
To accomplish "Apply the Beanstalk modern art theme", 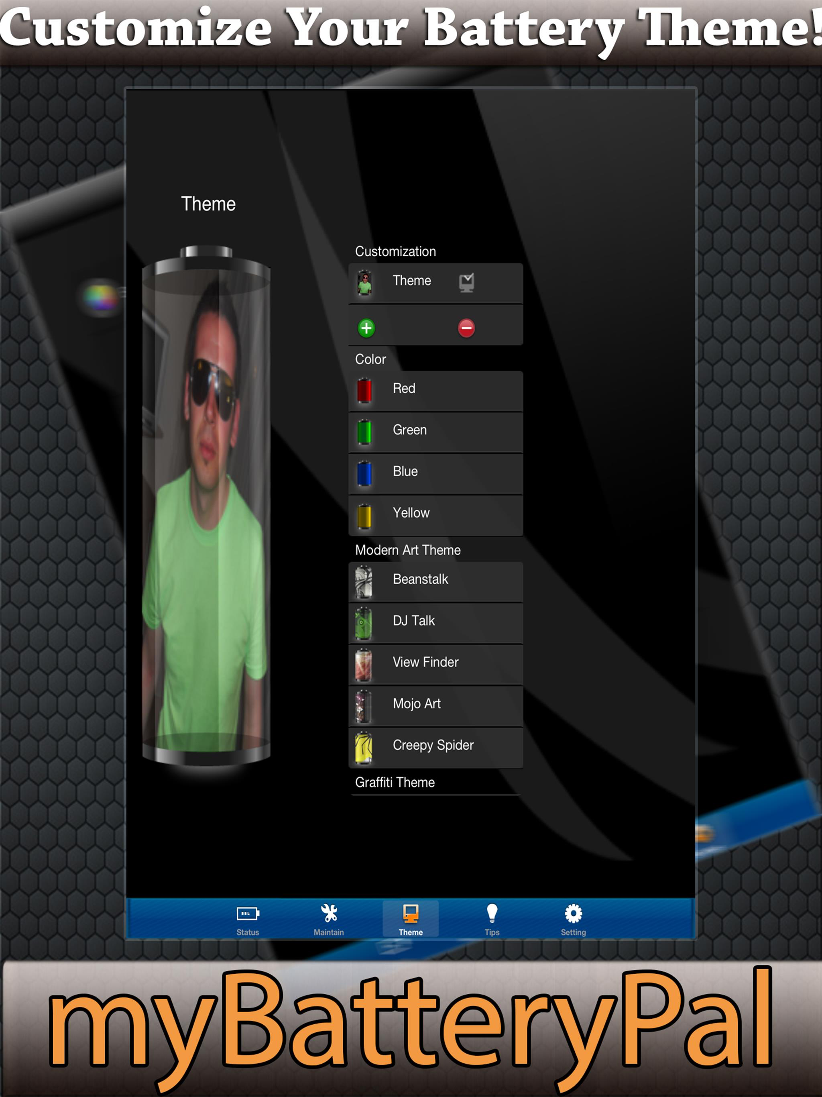I will coord(435,581).
